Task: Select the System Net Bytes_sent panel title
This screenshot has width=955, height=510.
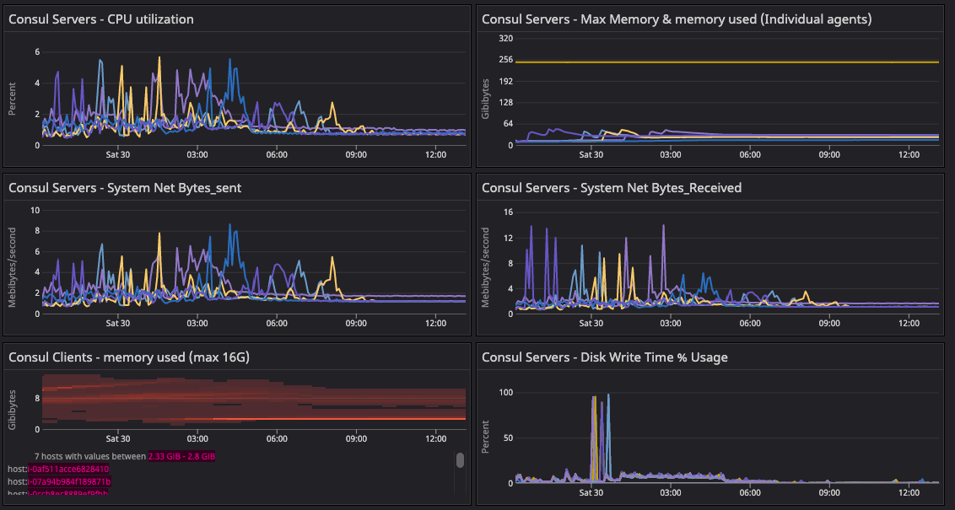Action: coord(125,188)
